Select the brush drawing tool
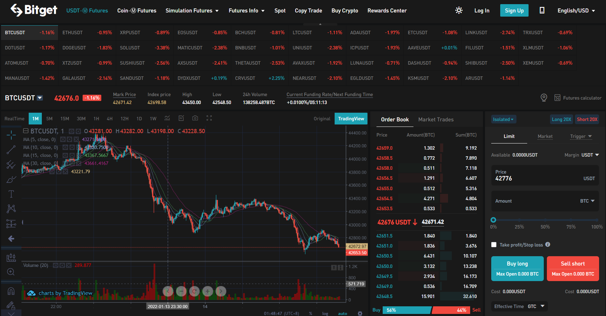This screenshot has width=606, height=316. pos(11,179)
